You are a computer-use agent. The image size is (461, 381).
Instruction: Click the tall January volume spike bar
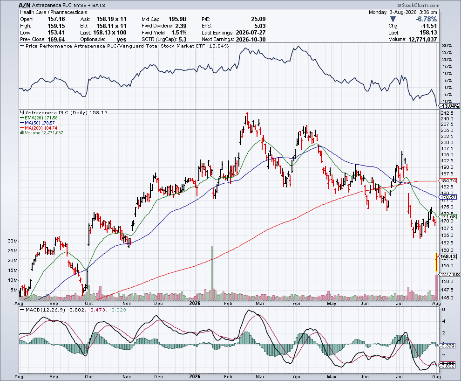212,273
